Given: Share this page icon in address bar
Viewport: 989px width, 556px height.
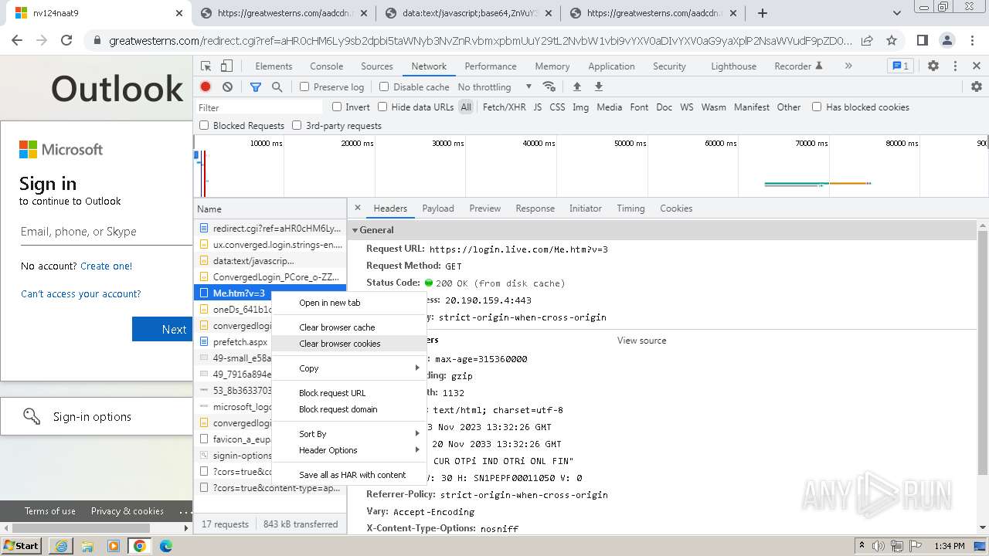Looking at the screenshot, I should tap(868, 40).
